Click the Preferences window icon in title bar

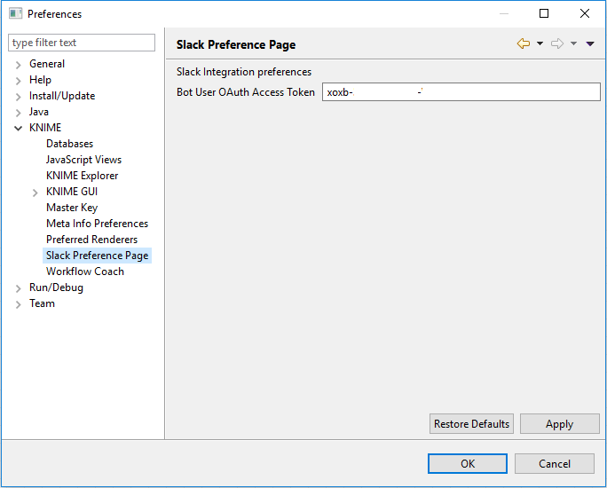pyautogui.click(x=15, y=14)
